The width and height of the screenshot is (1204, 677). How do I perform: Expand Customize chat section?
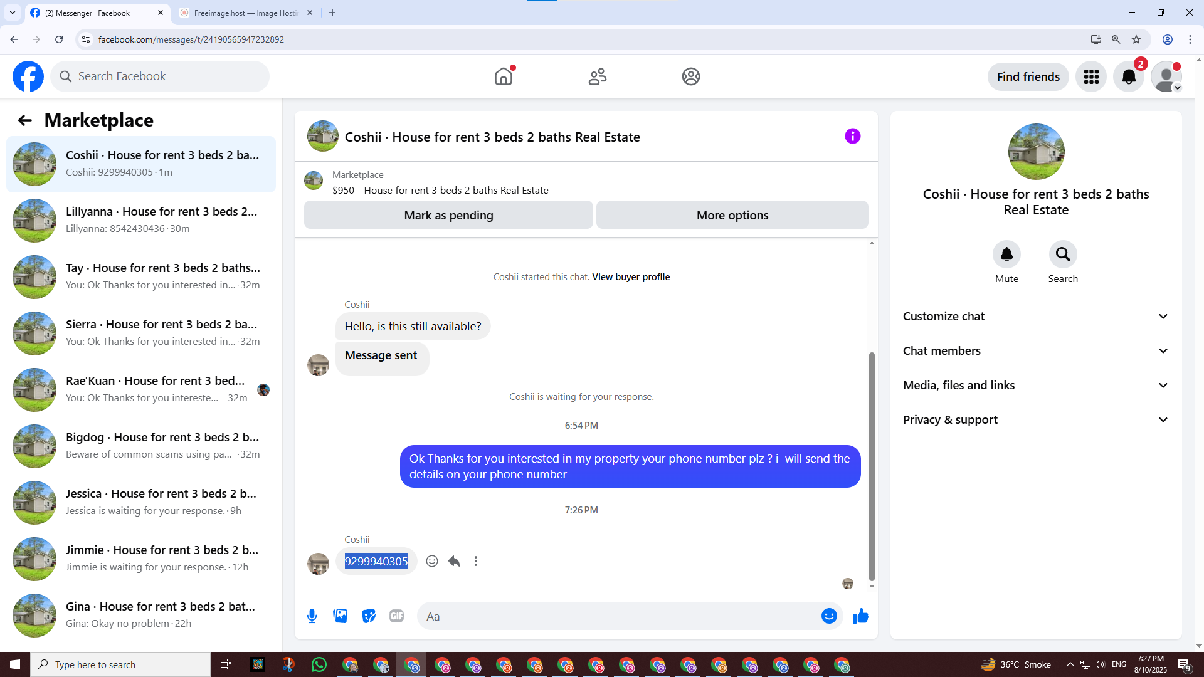tap(1036, 317)
